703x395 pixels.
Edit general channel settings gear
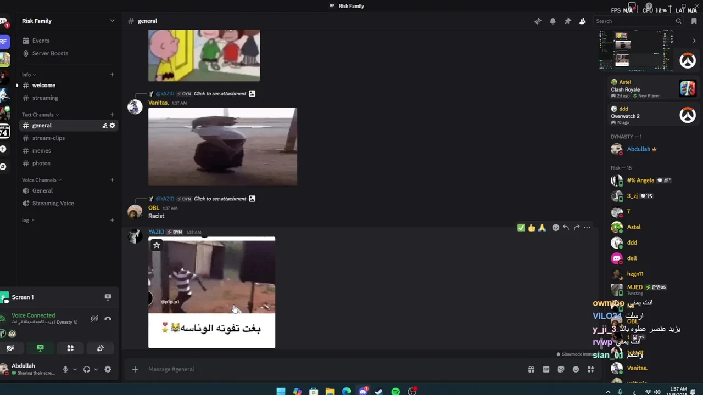click(x=113, y=126)
